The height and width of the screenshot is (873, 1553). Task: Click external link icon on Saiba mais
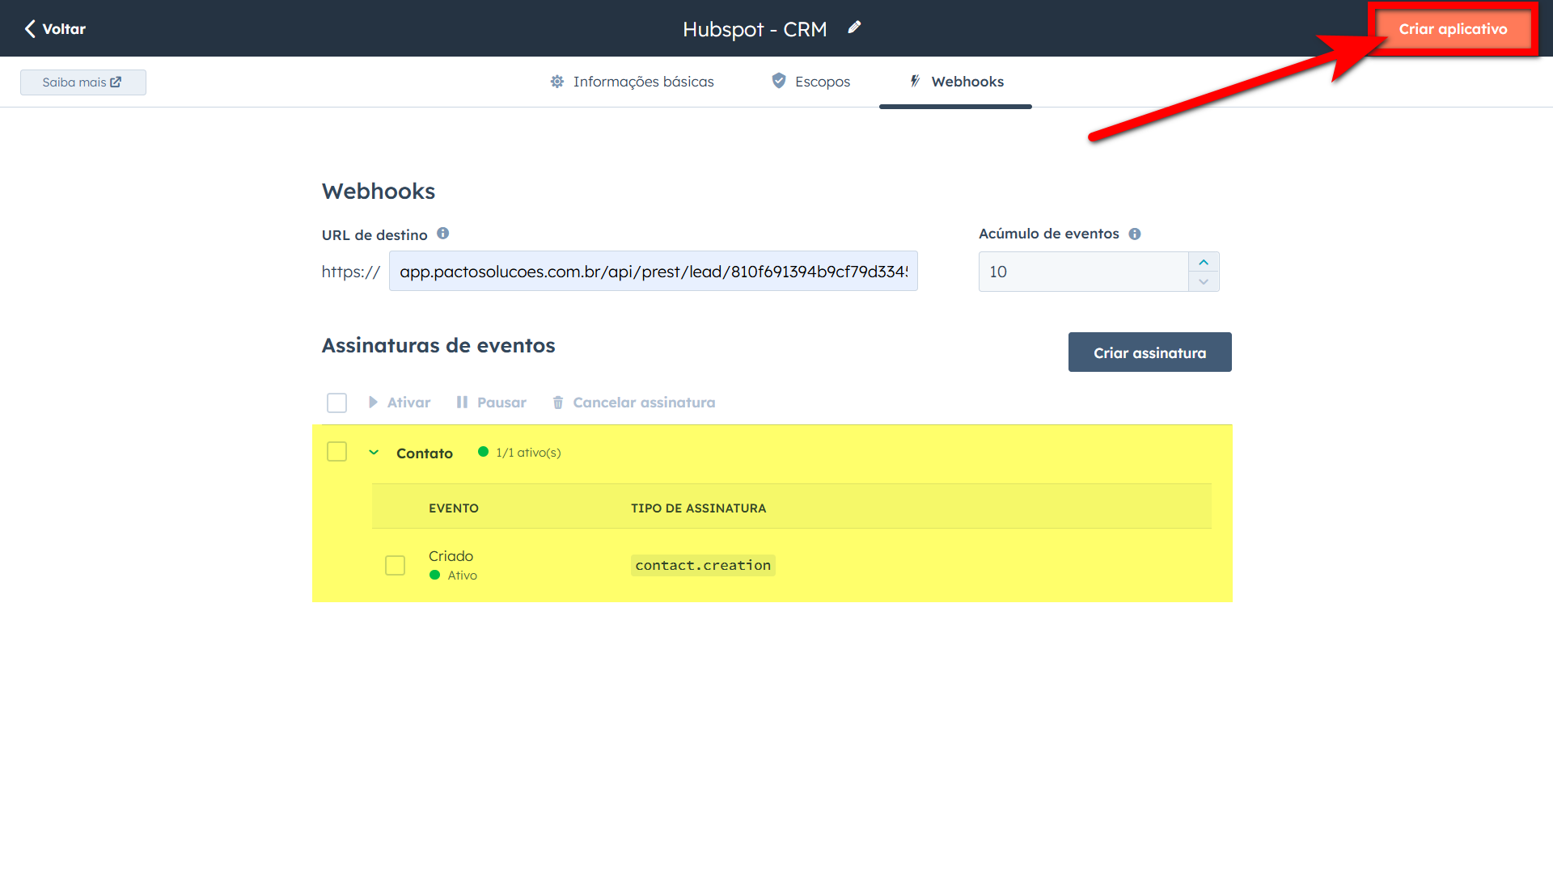(116, 82)
